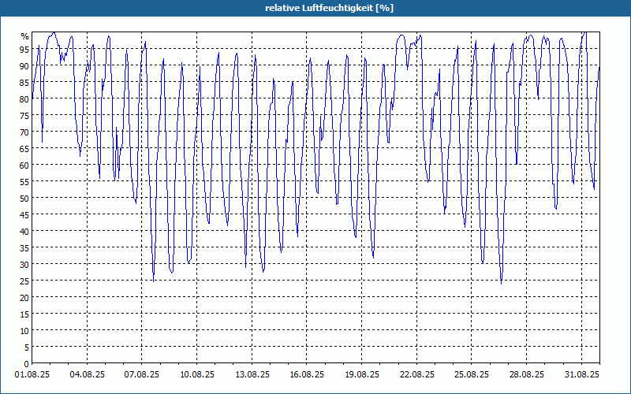Click the y-axis label '60'
The width and height of the screenshot is (631, 394).
tap(25, 165)
